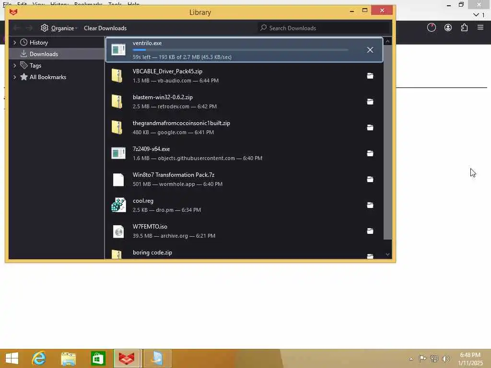Screen dimensions: 491x368
Task: Show Win8to7 Transformation Pack.7z in folder
Action: click(x=370, y=179)
